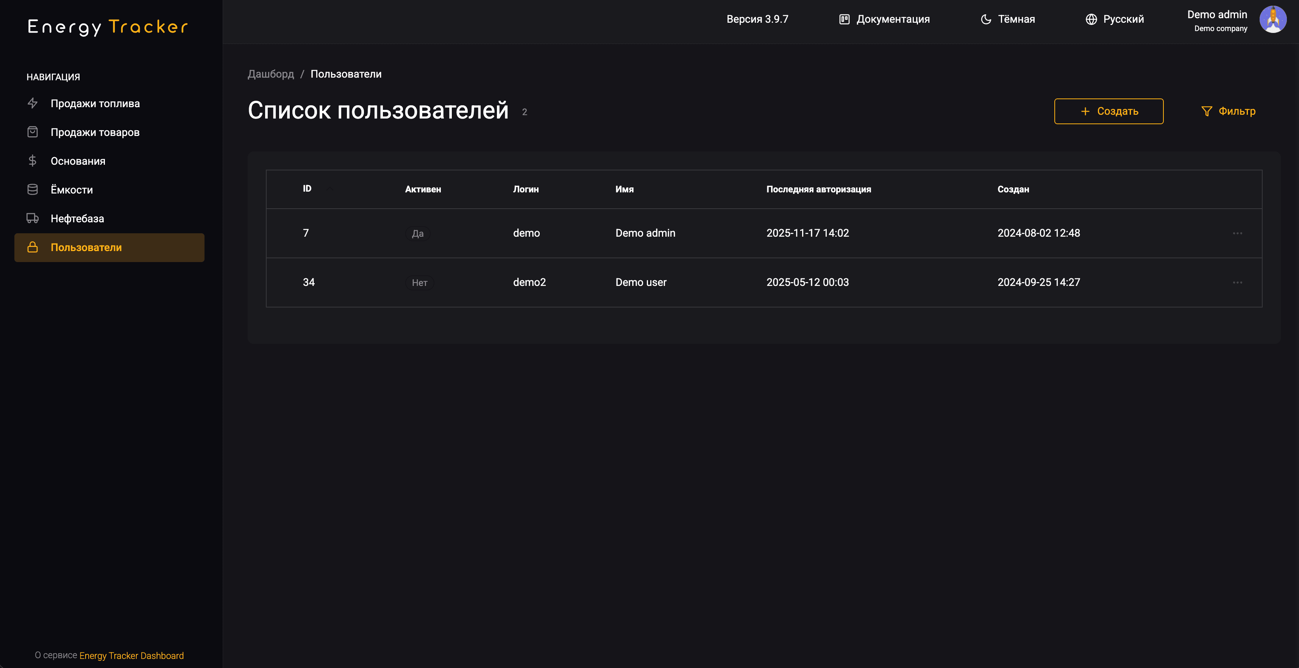Click the lock icon beside Пользователи
The height and width of the screenshot is (668, 1299).
[32, 248]
